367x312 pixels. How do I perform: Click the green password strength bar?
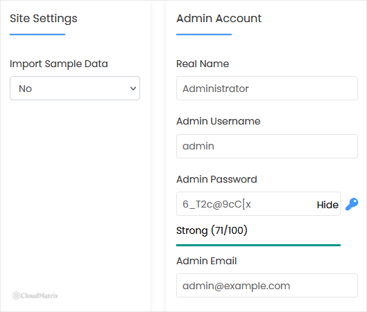pyautogui.click(x=258, y=246)
